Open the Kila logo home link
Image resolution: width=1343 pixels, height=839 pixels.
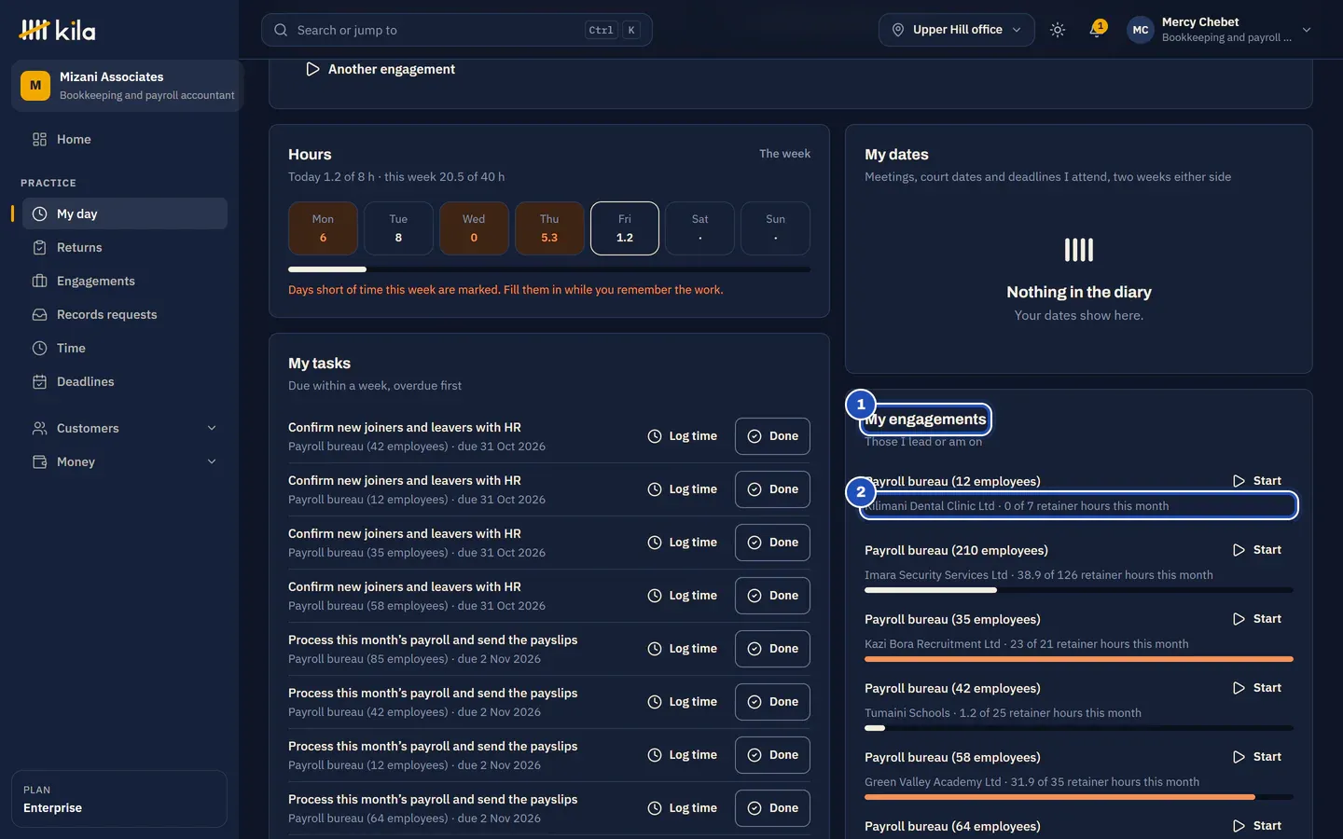(57, 30)
